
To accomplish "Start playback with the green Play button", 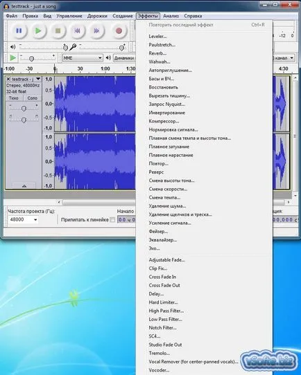I will (38, 31).
